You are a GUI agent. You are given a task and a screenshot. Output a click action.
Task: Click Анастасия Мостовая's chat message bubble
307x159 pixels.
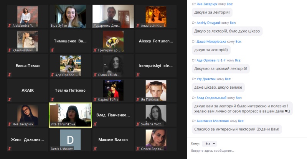(x=237, y=129)
